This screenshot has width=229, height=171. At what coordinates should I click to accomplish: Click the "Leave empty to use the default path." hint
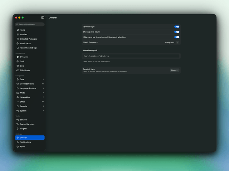[x=97, y=62]
